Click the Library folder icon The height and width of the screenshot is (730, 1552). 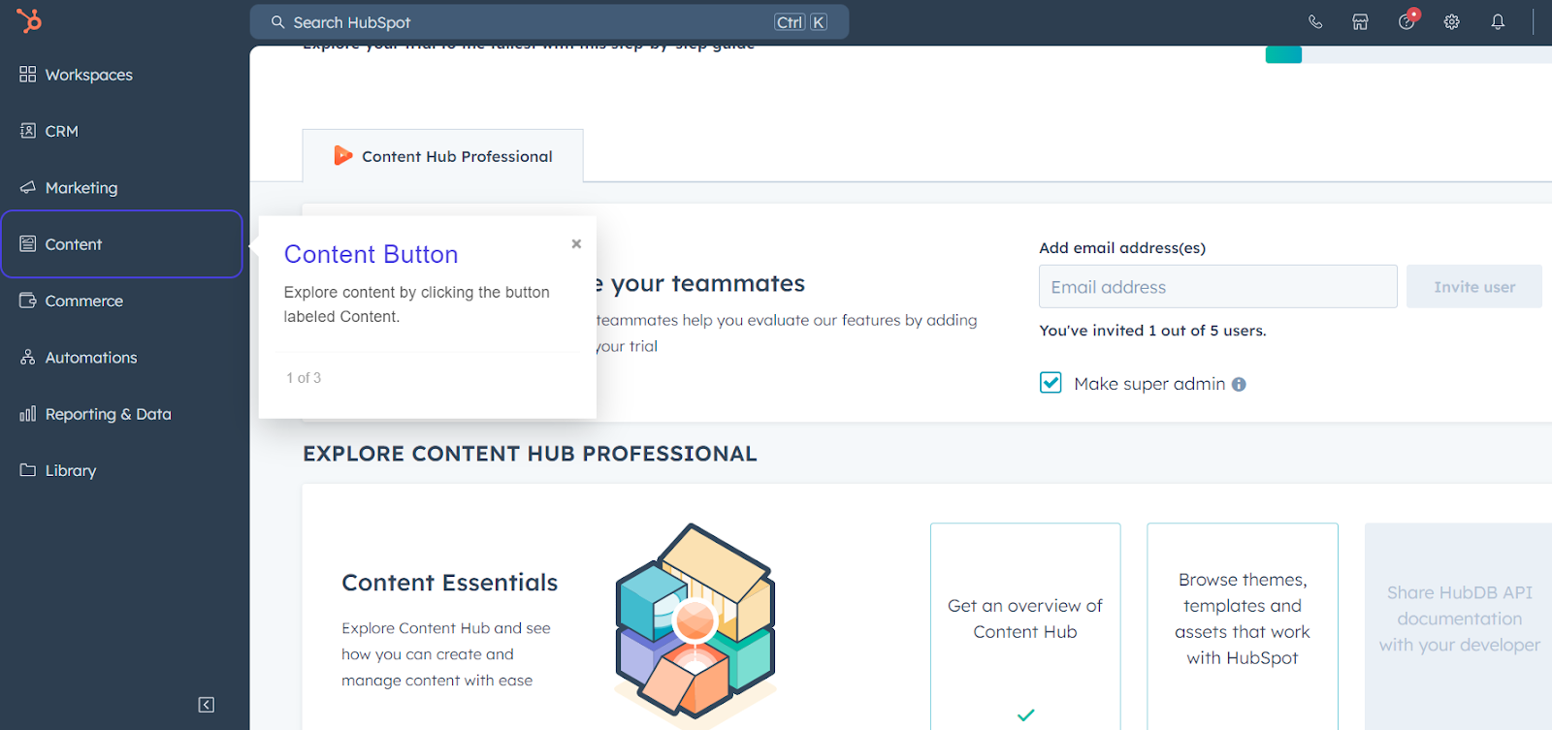point(27,470)
